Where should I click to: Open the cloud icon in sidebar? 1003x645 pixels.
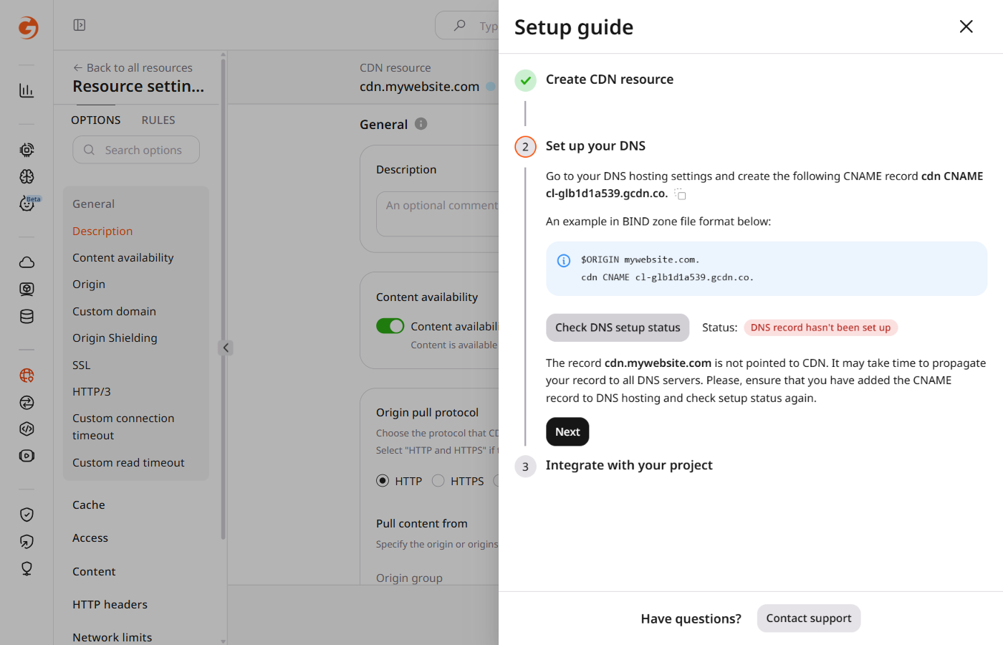click(x=27, y=262)
